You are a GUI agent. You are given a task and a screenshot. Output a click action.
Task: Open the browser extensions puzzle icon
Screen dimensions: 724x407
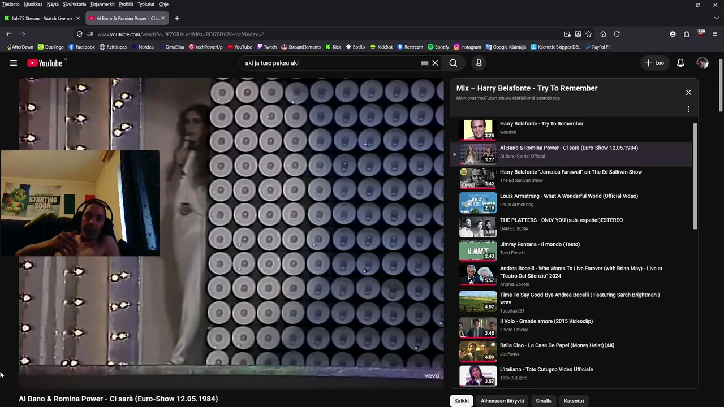(687, 34)
